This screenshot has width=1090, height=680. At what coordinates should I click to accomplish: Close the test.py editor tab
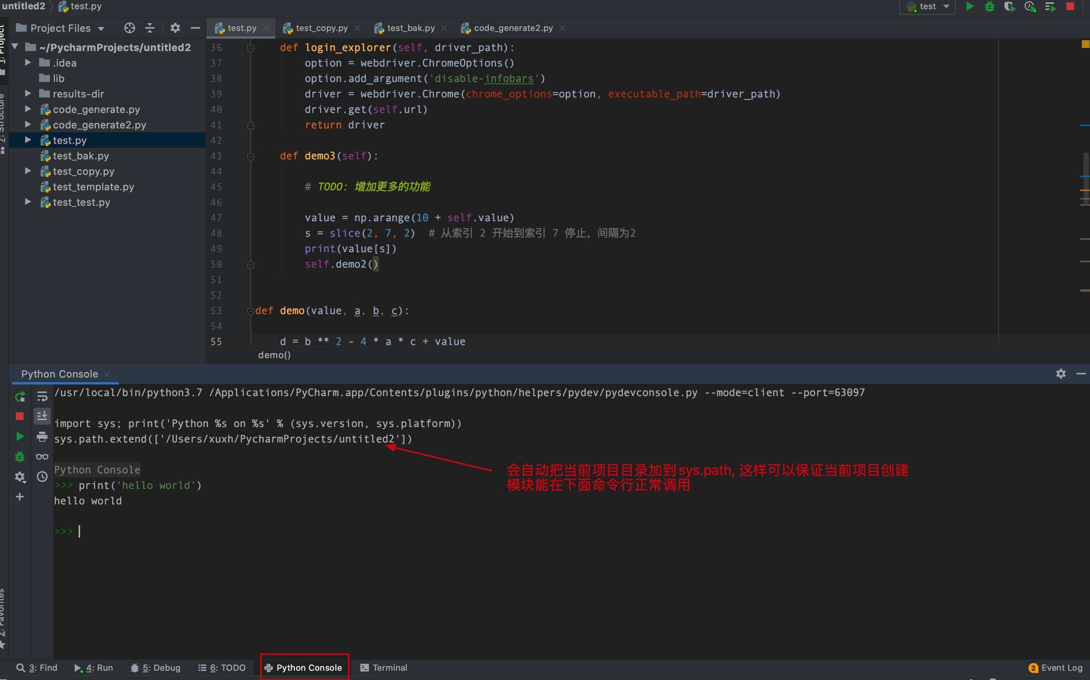tap(266, 28)
